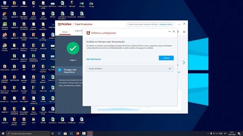This screenshot has width=243, height=136.
Task: Close the McAfee Total Protection window
Action: click(184, 24)
